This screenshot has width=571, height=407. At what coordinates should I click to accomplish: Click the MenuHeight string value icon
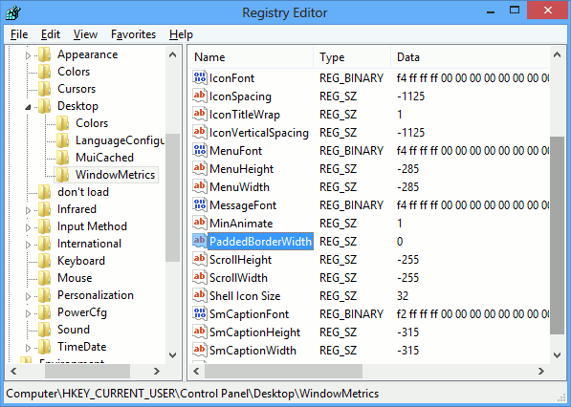tap(200, 168)
